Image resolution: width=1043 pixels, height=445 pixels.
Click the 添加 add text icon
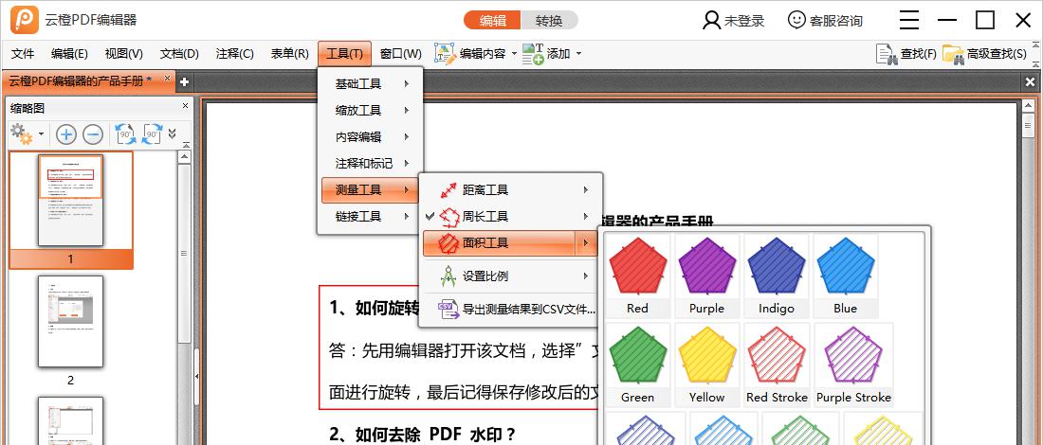pos(533,54)
